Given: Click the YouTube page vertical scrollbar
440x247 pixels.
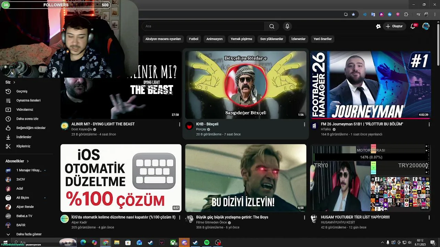Looking at the screenshot, I should tap(438, 45).
